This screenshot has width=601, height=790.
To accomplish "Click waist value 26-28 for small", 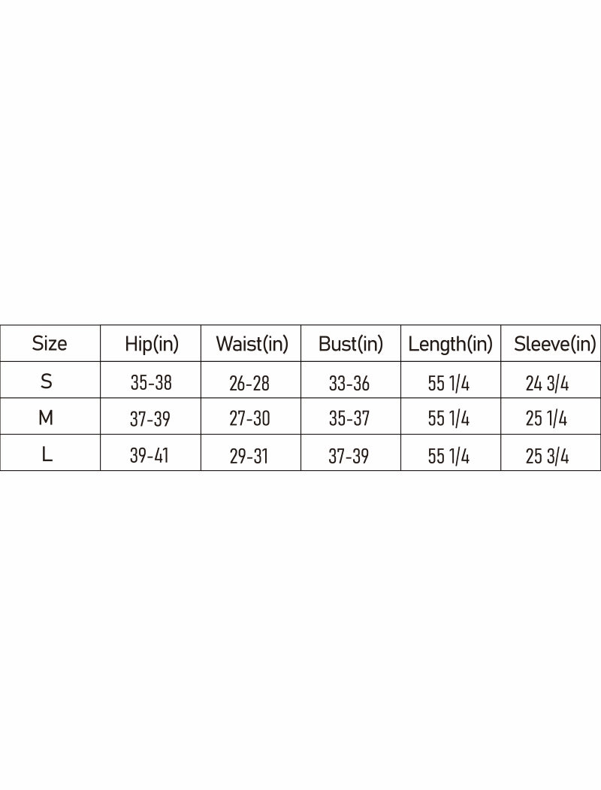I will 249,384.
